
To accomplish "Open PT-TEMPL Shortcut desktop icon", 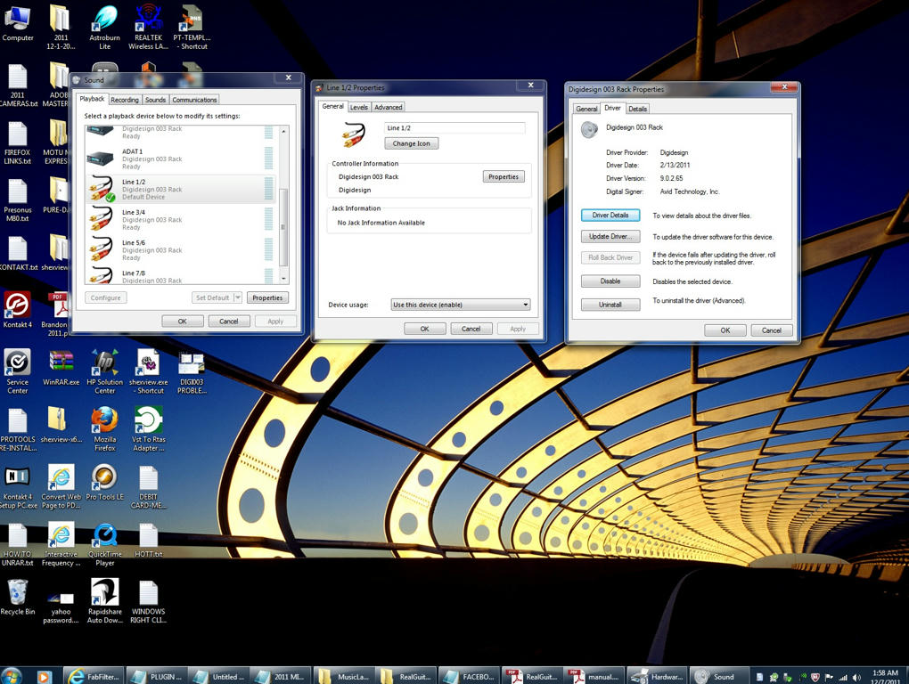I will [192, 28].
